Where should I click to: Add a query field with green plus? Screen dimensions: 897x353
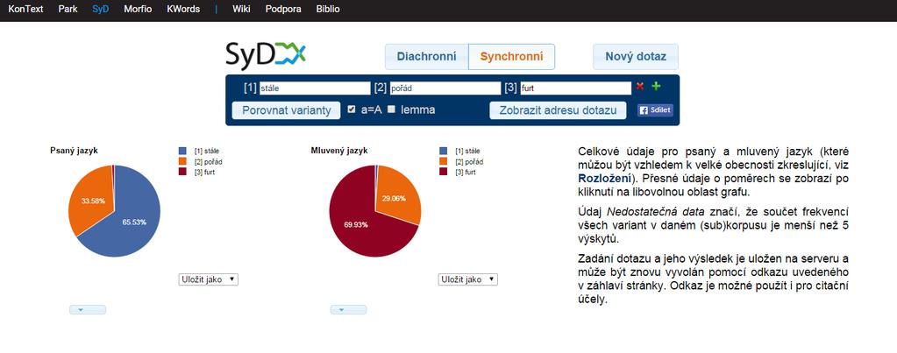click(656, 86)
